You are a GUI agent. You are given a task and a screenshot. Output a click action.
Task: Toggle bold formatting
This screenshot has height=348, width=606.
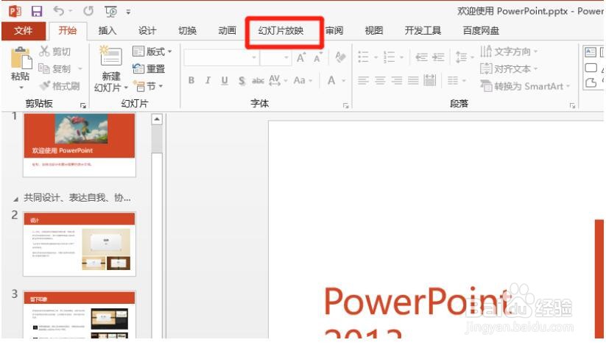(191, 80)
